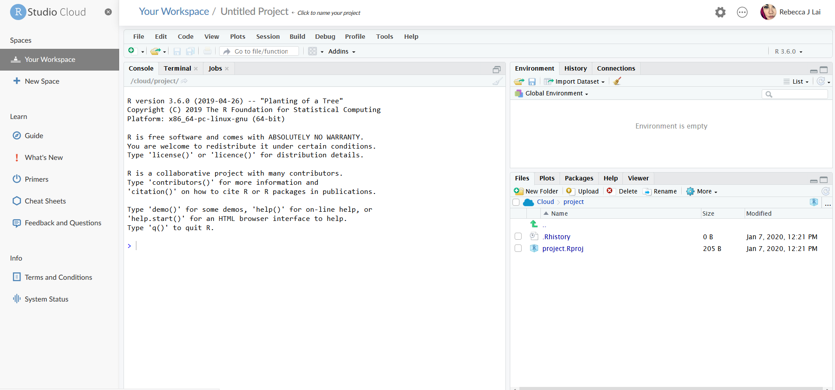
Task: Go up to parent directory arrow
Action: pos(534,224)
